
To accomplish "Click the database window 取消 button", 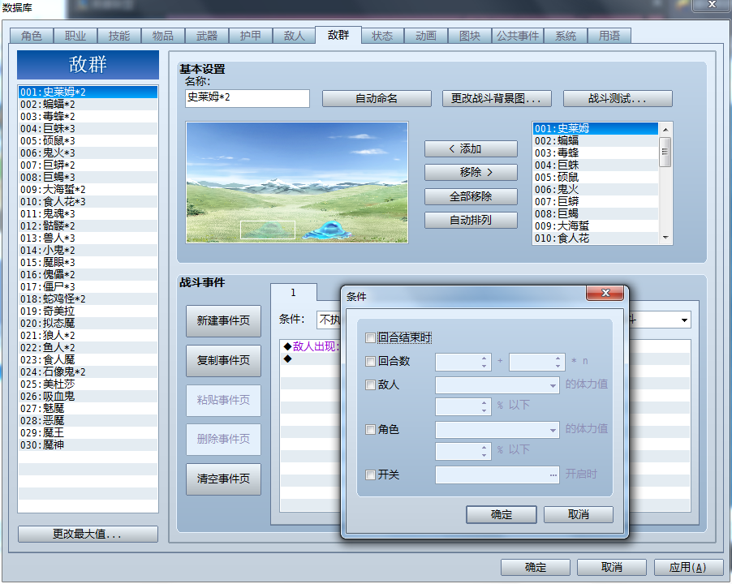I will coord(612,568).
